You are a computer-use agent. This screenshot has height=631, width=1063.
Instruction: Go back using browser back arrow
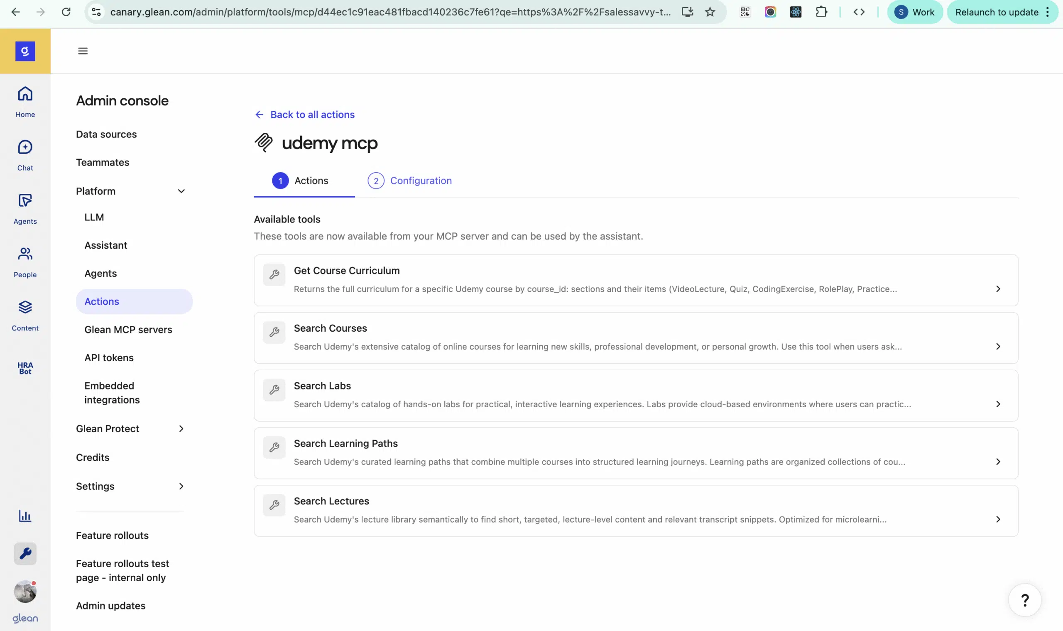(16, 12)
